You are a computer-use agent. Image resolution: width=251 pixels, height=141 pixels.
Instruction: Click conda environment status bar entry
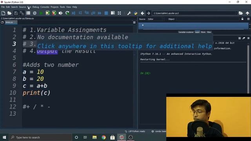coord(158,132)
